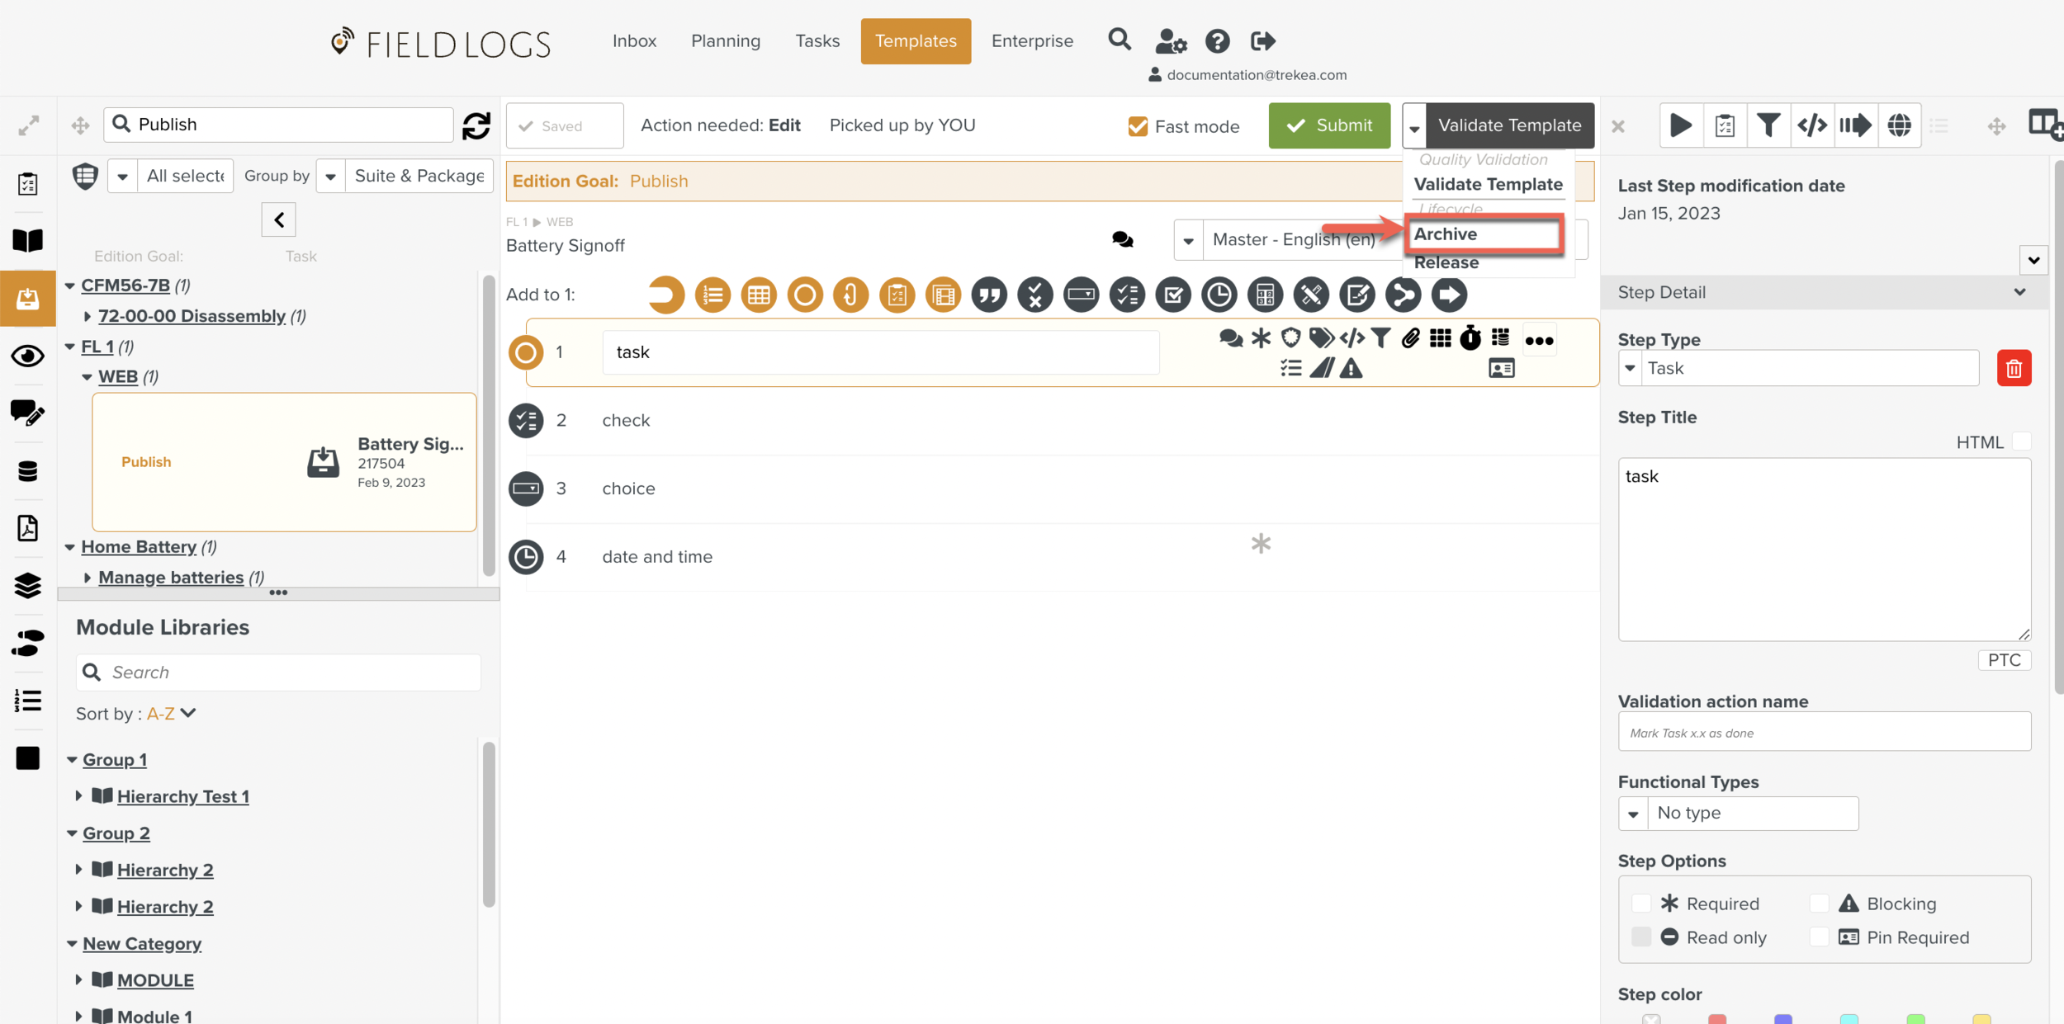The image size is (2064, 1024).
Task: Click the filter funnel icon in top toolbar
Action: coord(1768,125)
